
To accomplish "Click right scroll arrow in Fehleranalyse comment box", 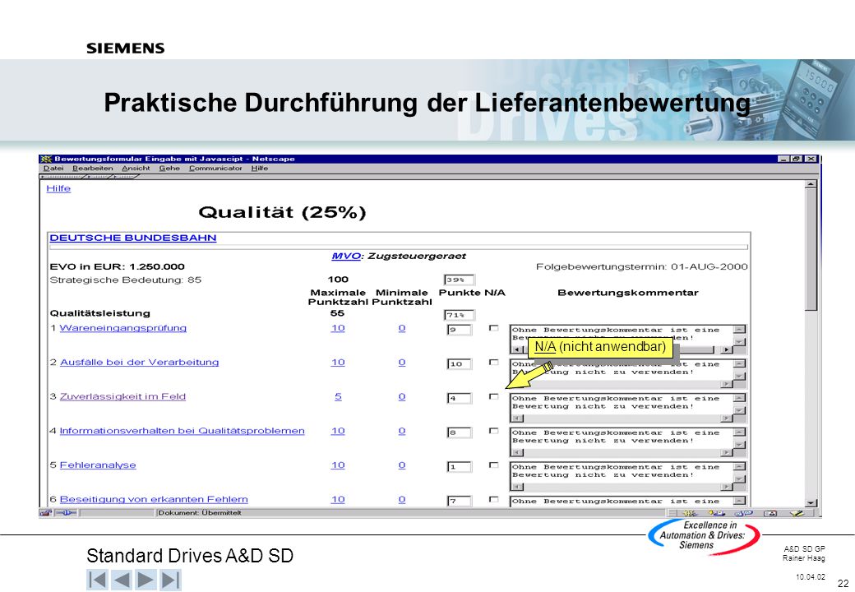I will pos(726,487).
